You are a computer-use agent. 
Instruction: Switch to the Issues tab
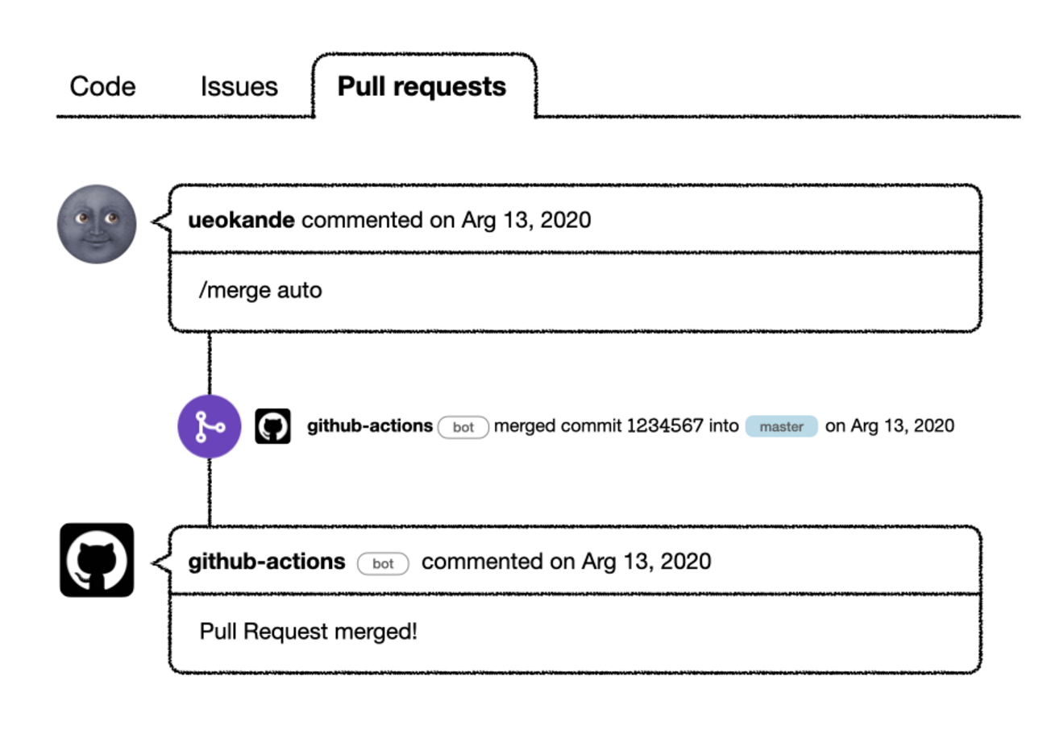[x=239, y=86]
